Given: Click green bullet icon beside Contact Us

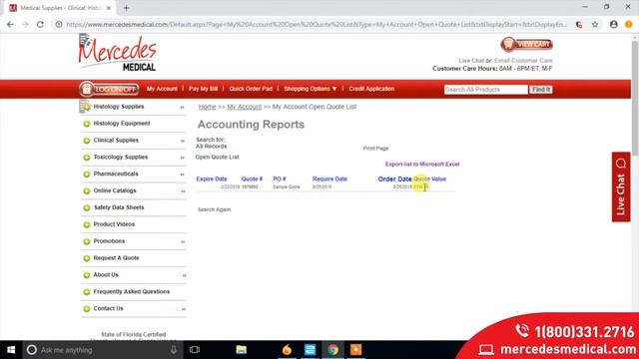Looking at the screenshot, I should click(87, 309).
